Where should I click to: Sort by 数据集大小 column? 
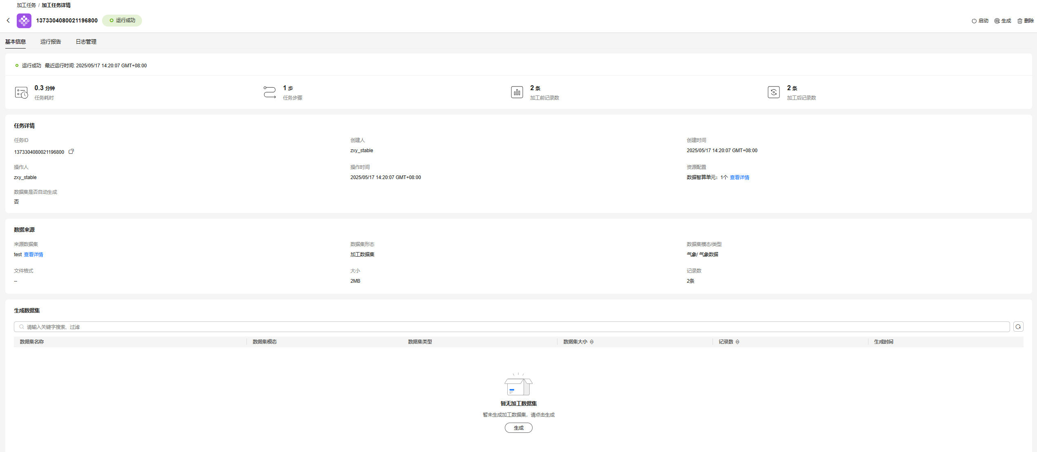point(592,342)
